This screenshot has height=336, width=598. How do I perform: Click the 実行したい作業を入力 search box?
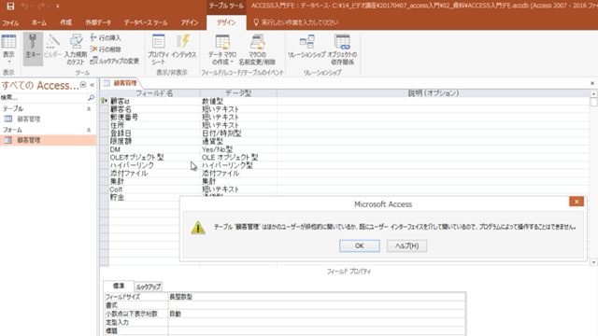click(x=299, y=22)
